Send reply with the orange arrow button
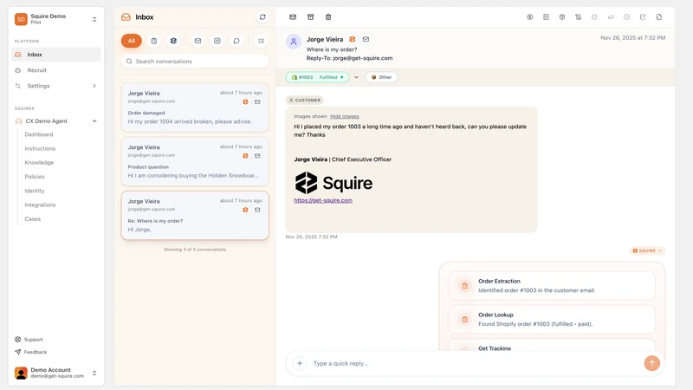Screen dimensions: 693x390 click(652, 363)
